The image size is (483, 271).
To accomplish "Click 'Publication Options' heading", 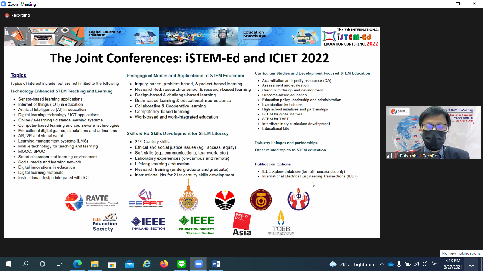I will tap(273, 164).
